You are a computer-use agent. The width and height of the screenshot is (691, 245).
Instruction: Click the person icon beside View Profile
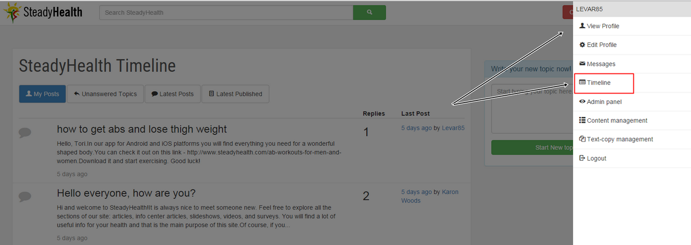[x=582, y=26]
